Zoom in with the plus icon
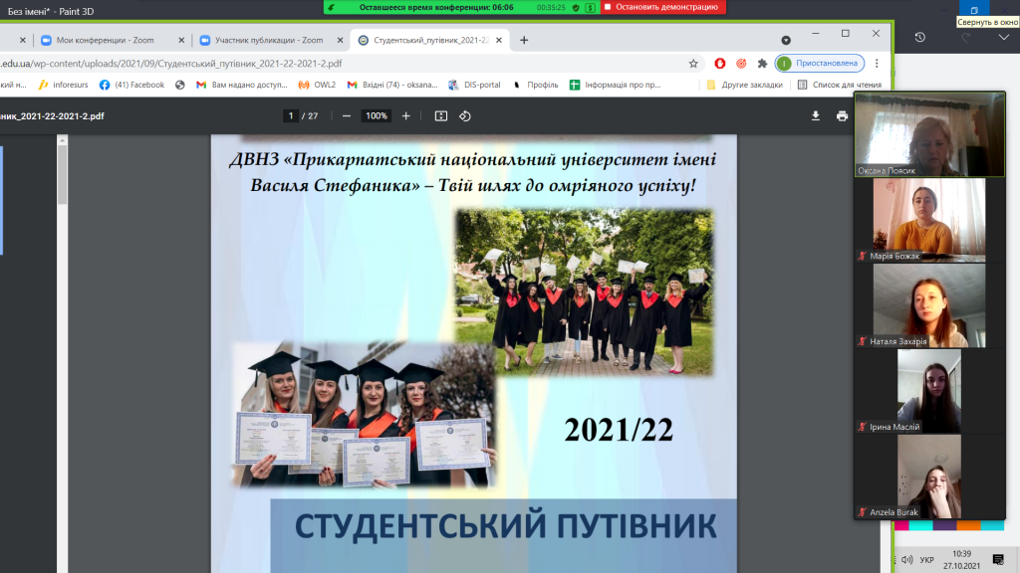This screenshot has height=573, width=1020. (x=405, y=115)
